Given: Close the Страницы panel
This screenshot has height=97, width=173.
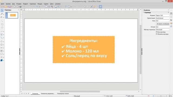Looking at the screenshot, I should (18, 10).
